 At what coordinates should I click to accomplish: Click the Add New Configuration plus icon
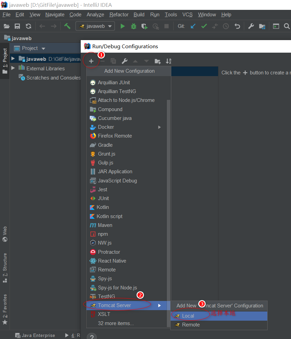pos(91,61)
